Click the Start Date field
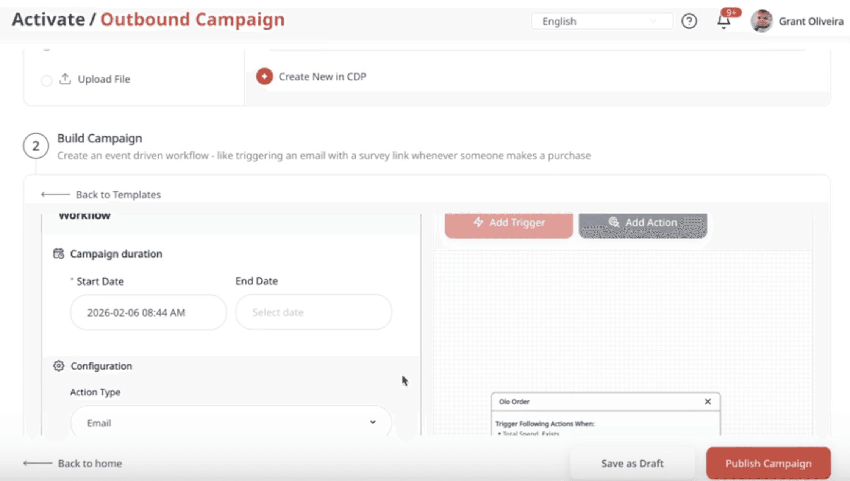The height and width of the screenshot is (481, 850). (x=148, y=312)
